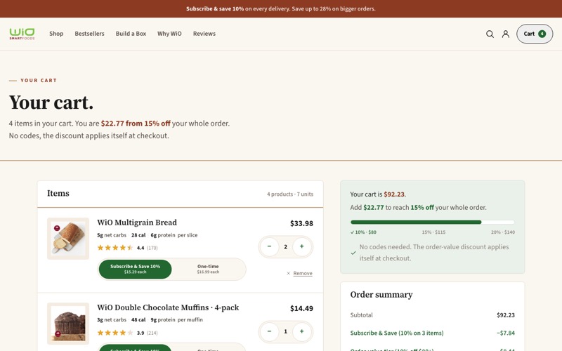562x351 pixels.
Task: Click the '20% · $140' tier label
Action: pos(503,232)
